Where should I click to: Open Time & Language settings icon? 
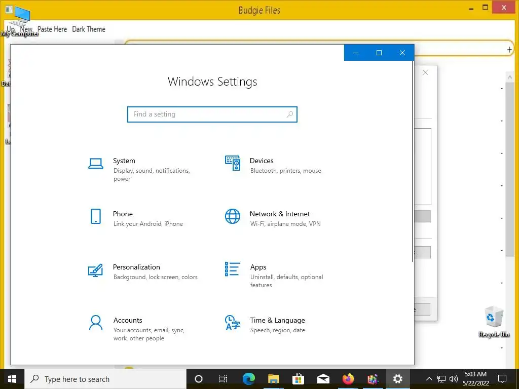coord(233,323)
